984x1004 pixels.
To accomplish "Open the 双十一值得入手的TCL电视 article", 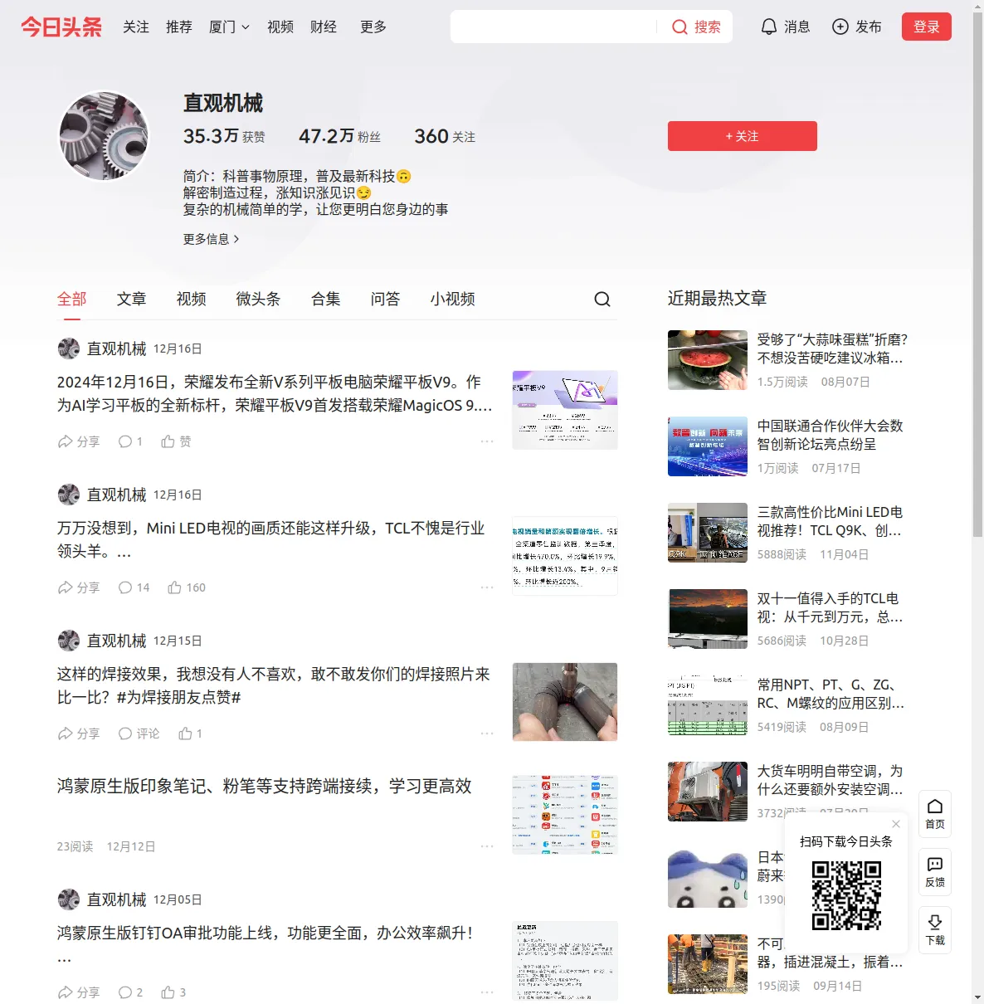I will 831,607.
